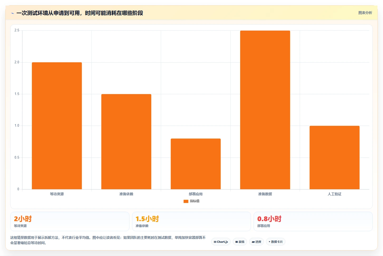The image size is (383, 256).
Task: Click the 表格 tag chip
Action: tap(240, 242)
